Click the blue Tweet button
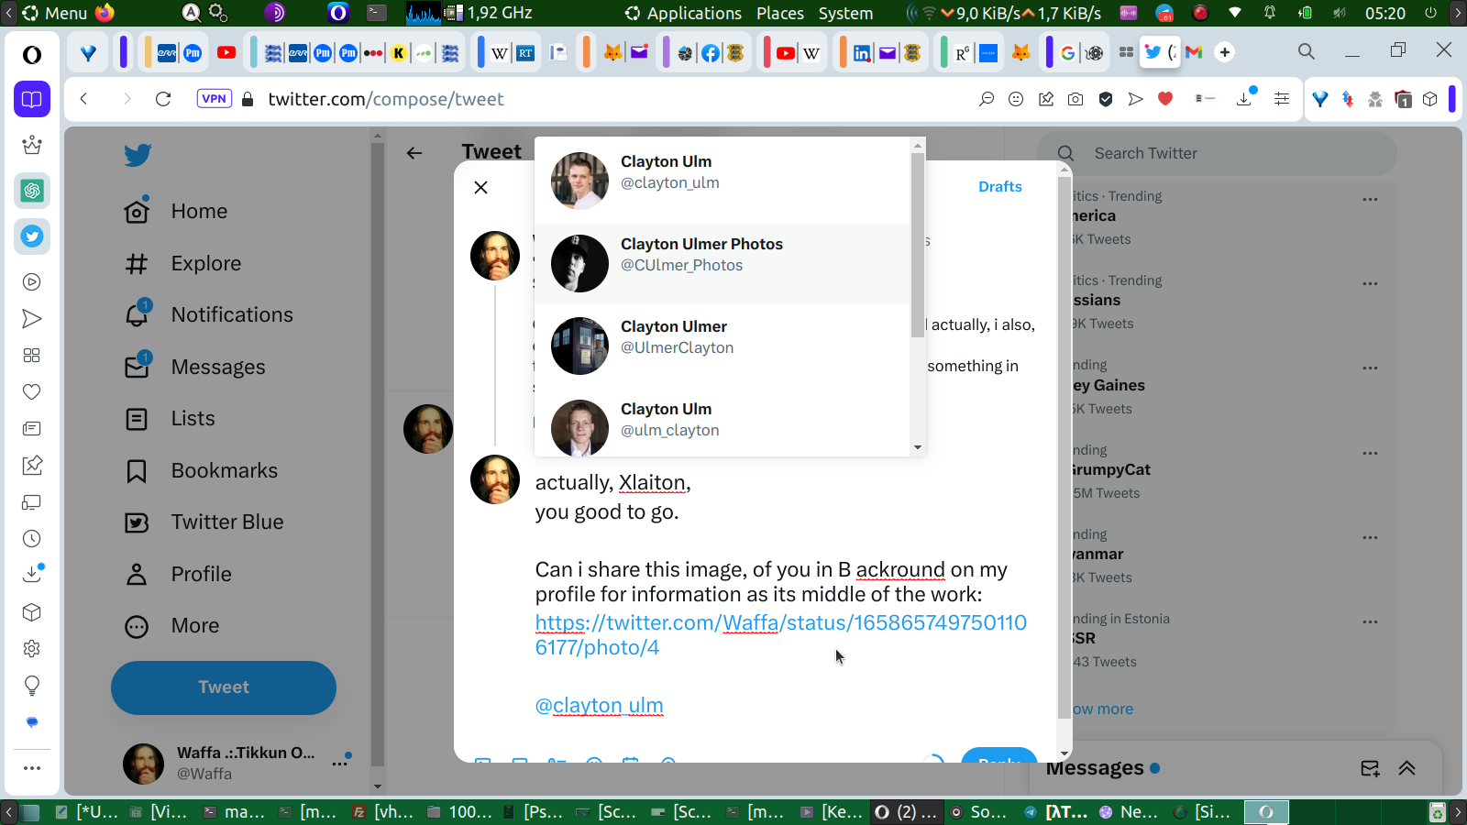1467x825 pixels. click(x=224, y=687)
